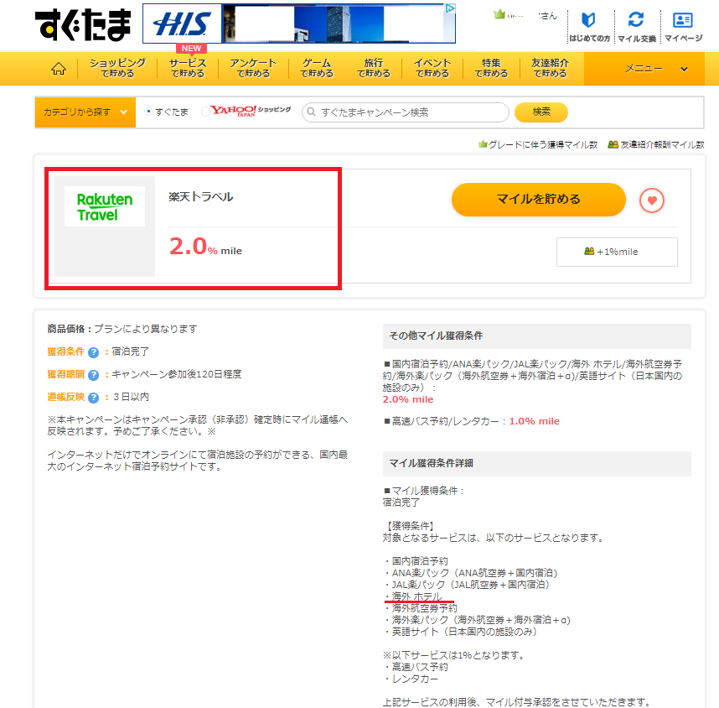Click the +1%mile friend bonus box
Screen dimensions: 719x708
point(617,252)
